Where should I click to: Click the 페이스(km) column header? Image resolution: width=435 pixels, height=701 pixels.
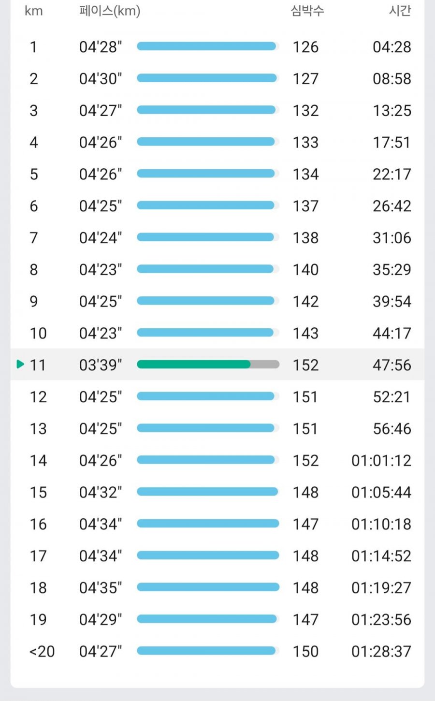click(110, 11)
